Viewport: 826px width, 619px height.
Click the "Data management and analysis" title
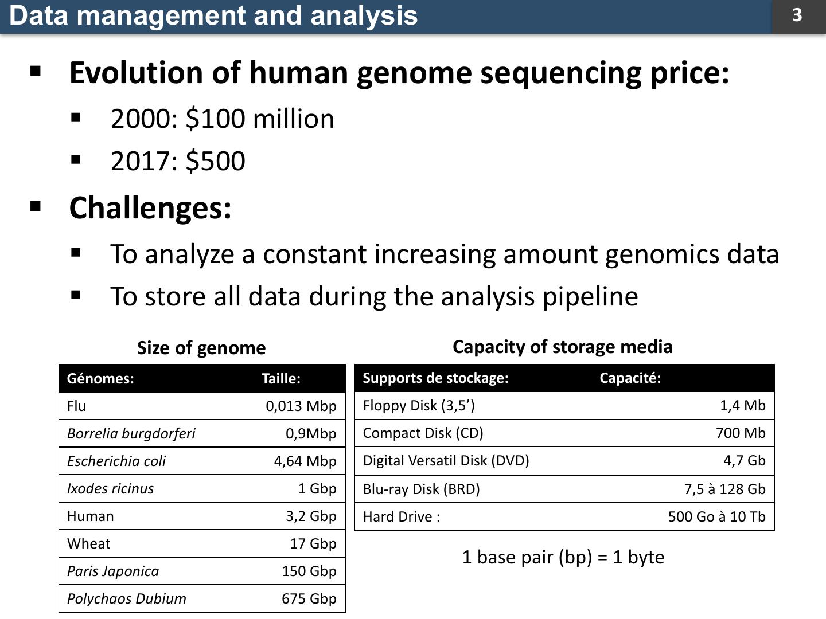[x=213, y=15]
